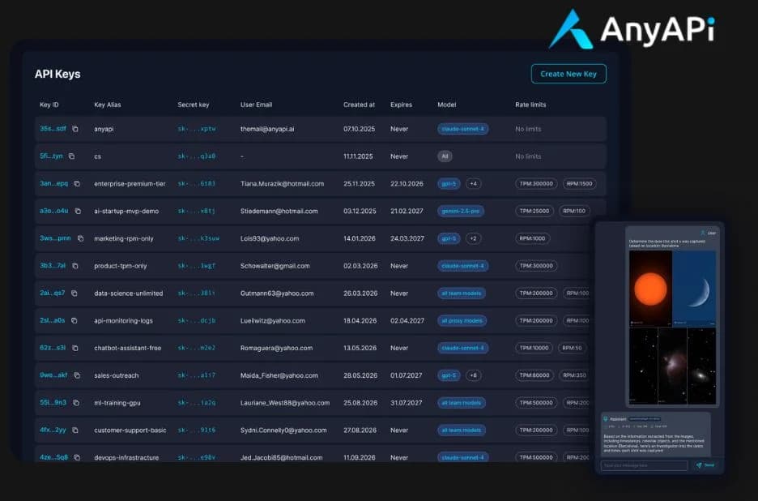Click TPM:300000 badge for enterprise-premium-tier
This screenshot has width=758, height=501.
pos(536,183)
